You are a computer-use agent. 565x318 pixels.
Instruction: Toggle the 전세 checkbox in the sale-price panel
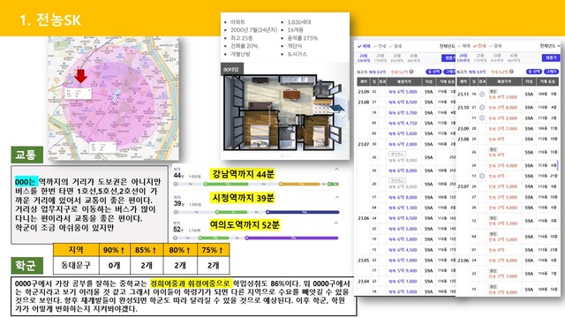tap(380, 46)
